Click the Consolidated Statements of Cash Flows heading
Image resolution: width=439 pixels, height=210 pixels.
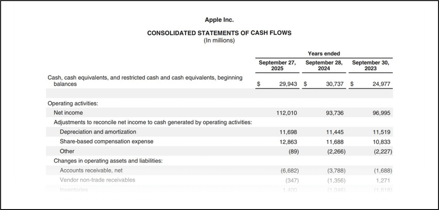[219, 33]
